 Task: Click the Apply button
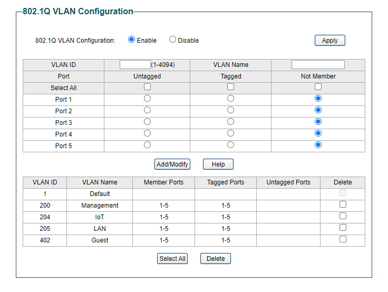pyautogui.click(x=329, y=41)
